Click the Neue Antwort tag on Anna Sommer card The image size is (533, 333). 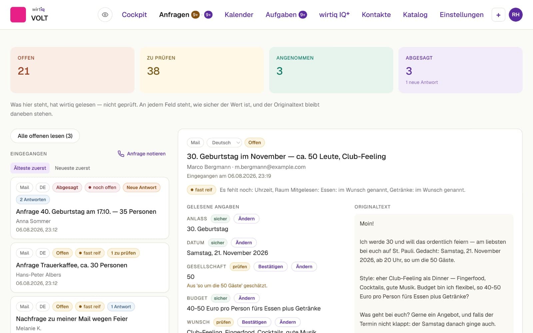point(142,187)
